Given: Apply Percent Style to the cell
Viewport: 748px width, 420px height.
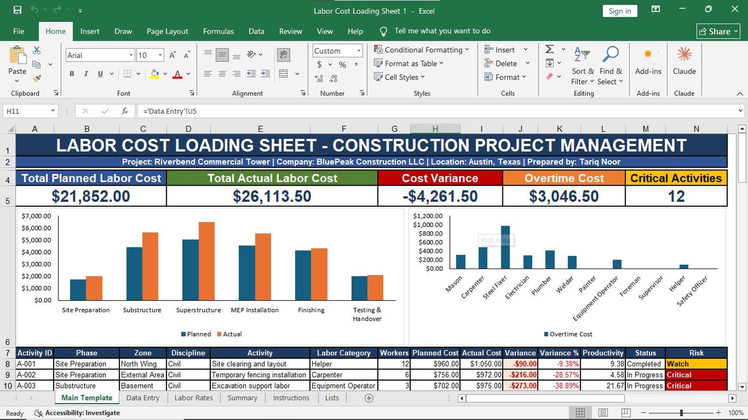Looking at the screenshot, I should pos(342,65).
